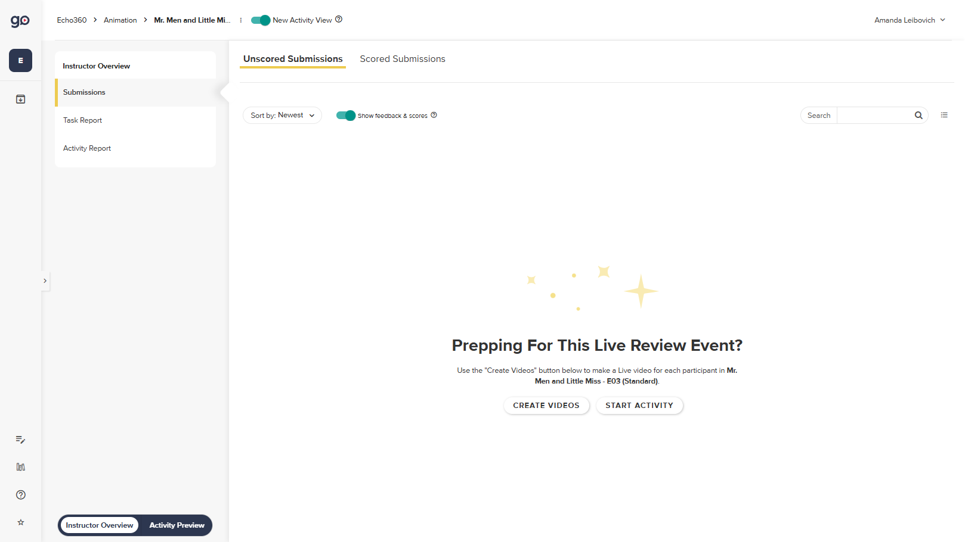Open the assignments icon near the bottom sidebar

(20, 440)
